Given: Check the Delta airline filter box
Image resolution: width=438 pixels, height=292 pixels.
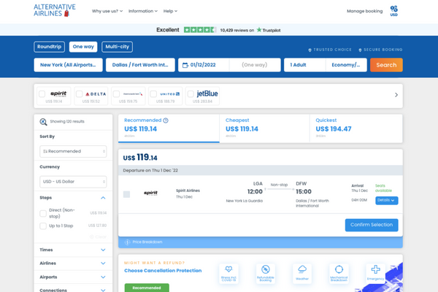Looking at the screenshot, I should [x=80, y=94].
